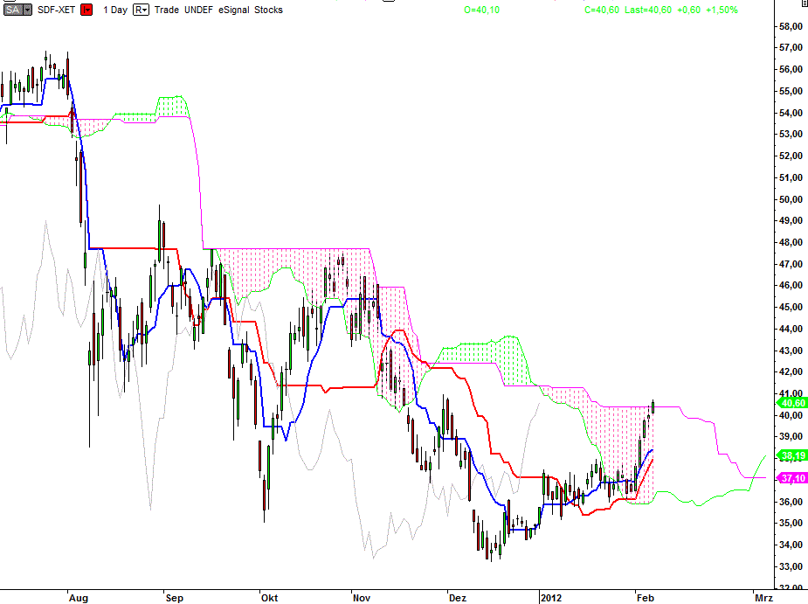
Task: Click the eSignal label
Action: pyautogui.click(x=237, y=10)
